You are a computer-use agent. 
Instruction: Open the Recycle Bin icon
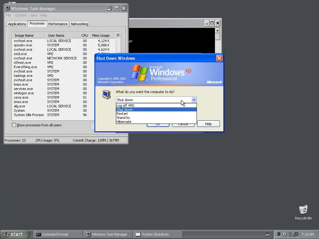coord(303,212)
